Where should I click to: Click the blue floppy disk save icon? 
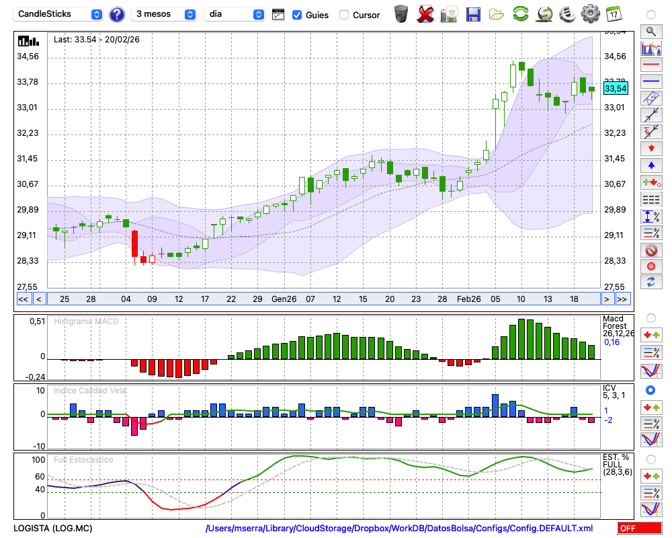[x=473, y=14]
